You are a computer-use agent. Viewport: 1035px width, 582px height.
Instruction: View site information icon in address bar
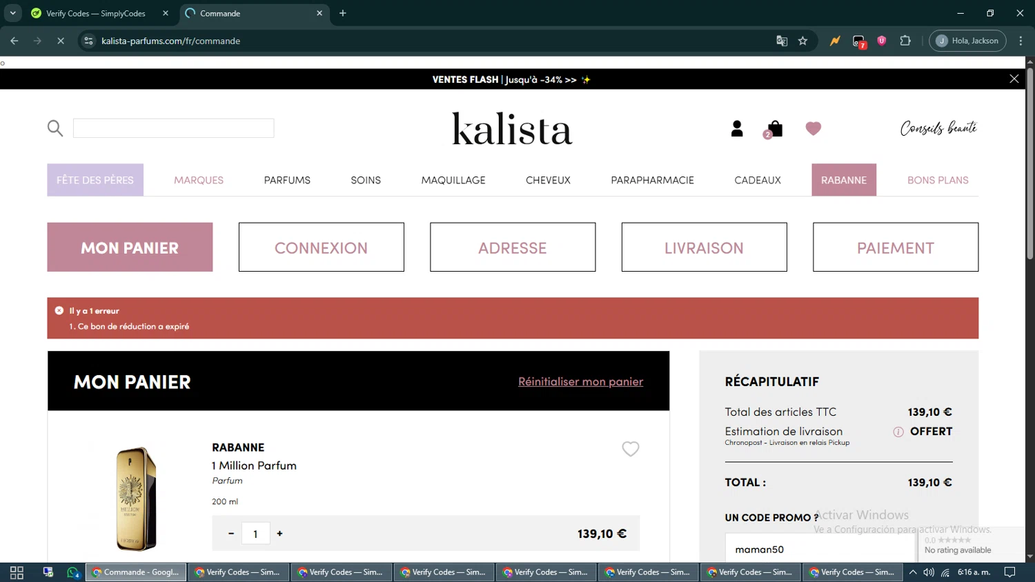tap(88, 41)
